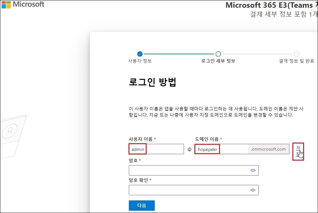The image size is (318, 213).
Task: Click the 도메인 이름 field label
Action: tap(207, 139)
